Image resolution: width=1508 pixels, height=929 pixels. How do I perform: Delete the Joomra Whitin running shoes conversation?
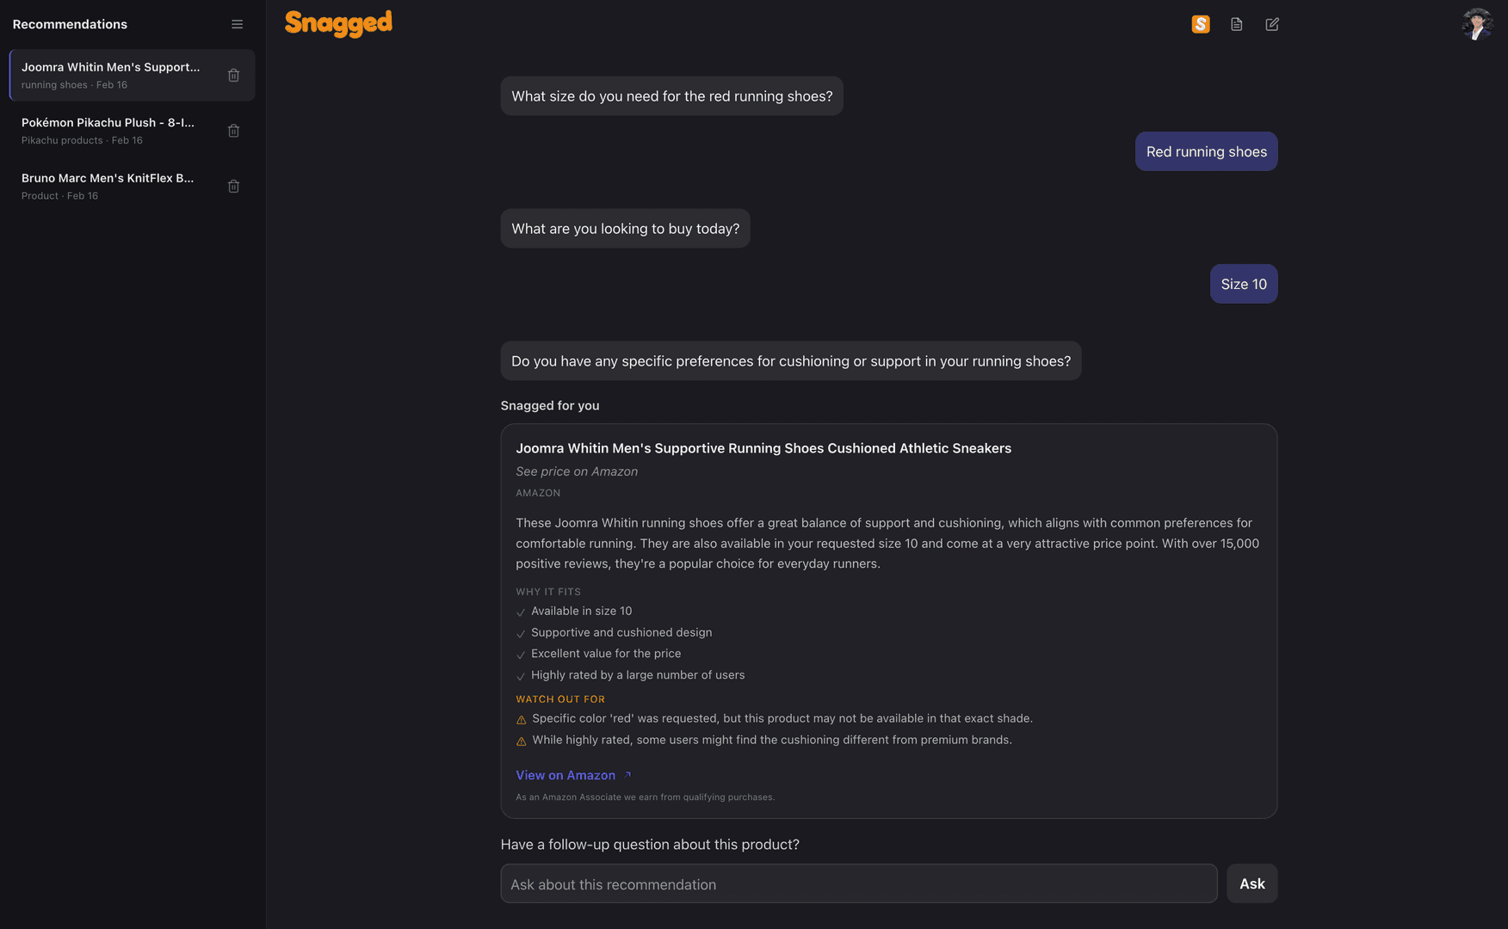[233, 75]
